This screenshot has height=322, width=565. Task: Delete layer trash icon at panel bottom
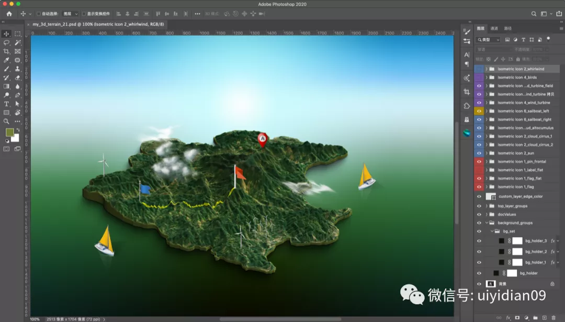[553, 318]
